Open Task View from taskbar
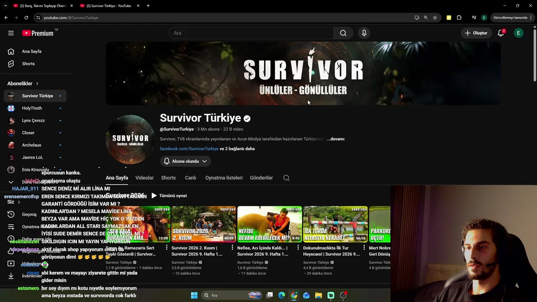The width and height of the screenshot is (537, 302). (269, 295)
